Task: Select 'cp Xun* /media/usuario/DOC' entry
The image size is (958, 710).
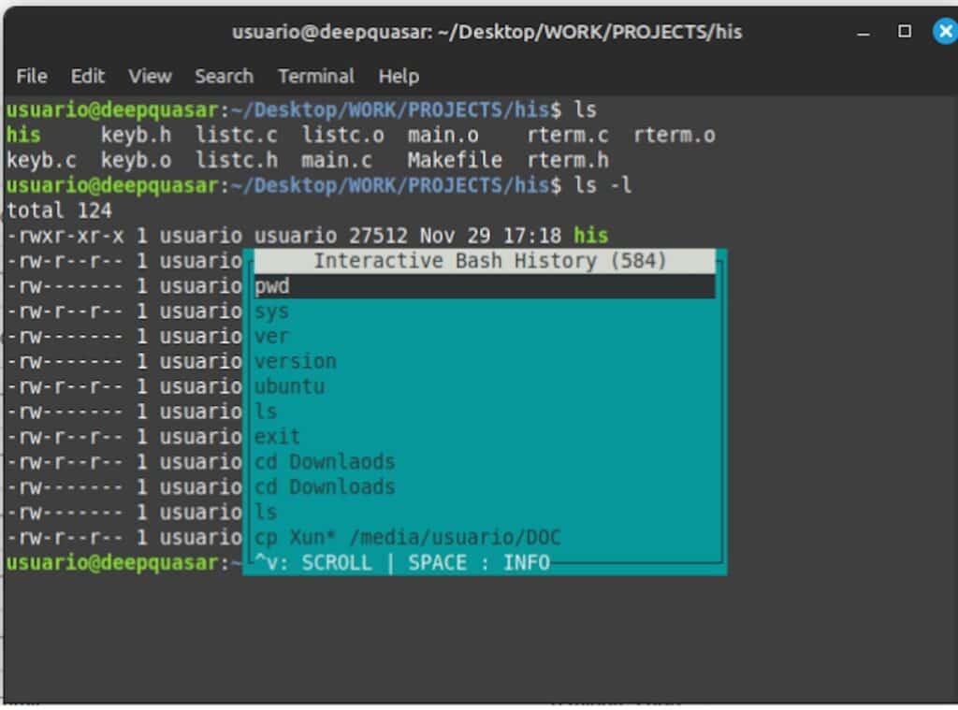Action: click(x=408, y=538)
